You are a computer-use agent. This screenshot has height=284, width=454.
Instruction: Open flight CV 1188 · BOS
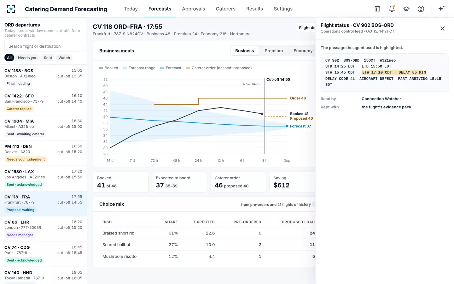[x=43, y=77]
